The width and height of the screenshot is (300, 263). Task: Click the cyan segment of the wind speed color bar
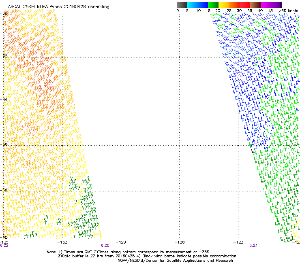point(192,5)
